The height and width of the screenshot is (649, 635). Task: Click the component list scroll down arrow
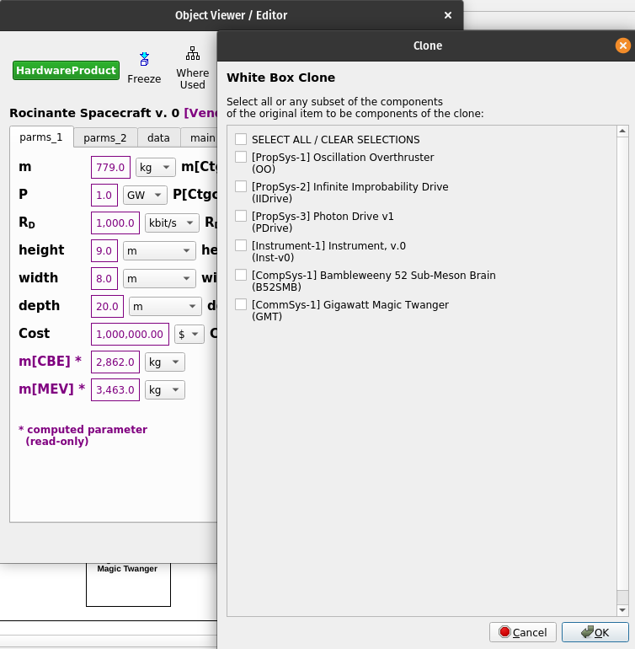coord(622,609)
